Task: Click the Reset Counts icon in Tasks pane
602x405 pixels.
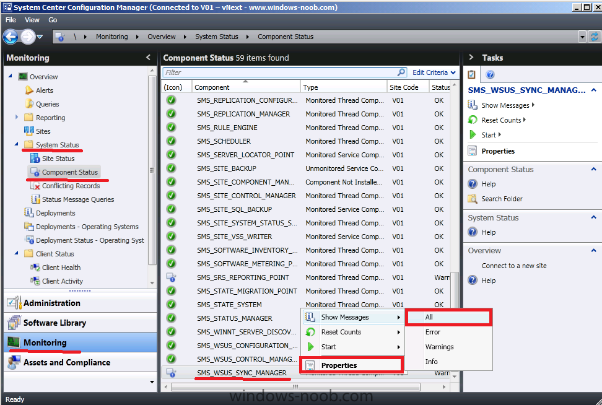Action: [472, 120]
